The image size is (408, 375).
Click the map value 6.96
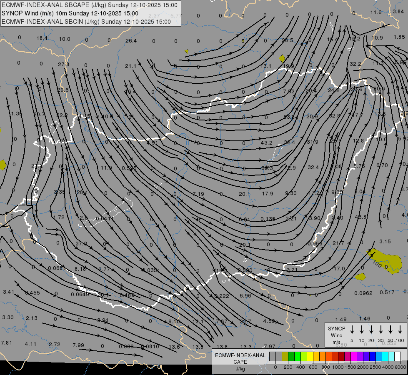245,296
